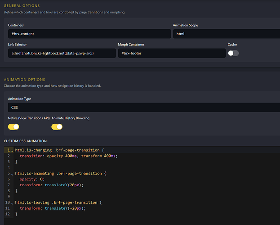
Task: Disable Native View Transitions API toggle
Action: (x=13, y=127)
